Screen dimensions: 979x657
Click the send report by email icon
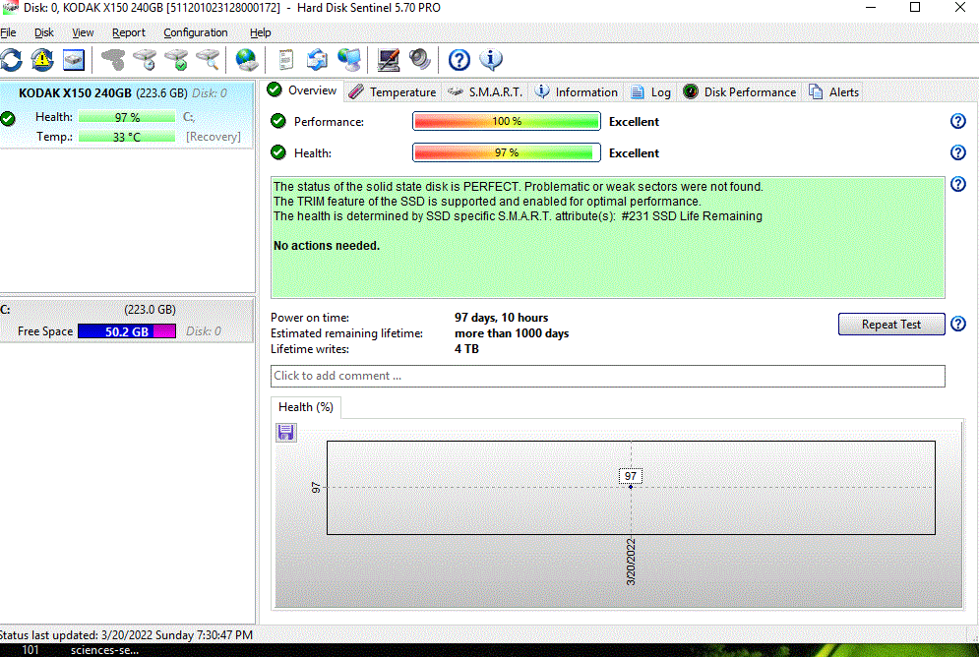(x=317, y=60)
